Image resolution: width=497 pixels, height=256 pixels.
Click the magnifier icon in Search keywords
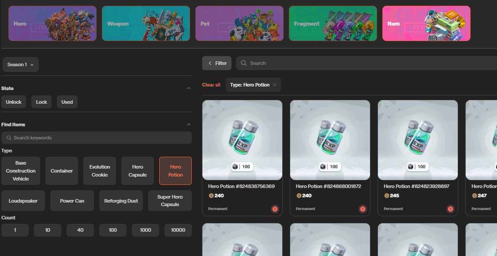point(9,138)
